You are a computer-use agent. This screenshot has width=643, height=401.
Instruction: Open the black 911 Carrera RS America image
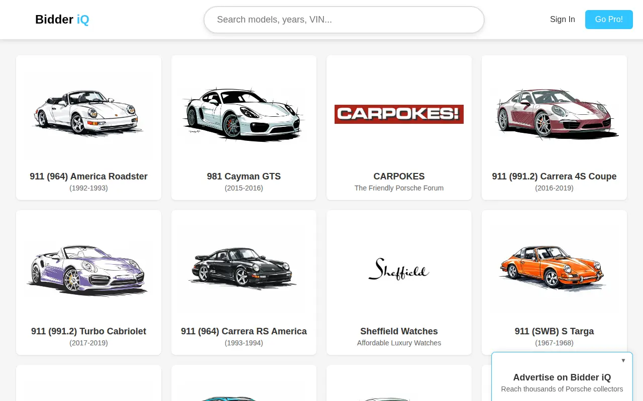pyautogui.click(x=244, y=269)
